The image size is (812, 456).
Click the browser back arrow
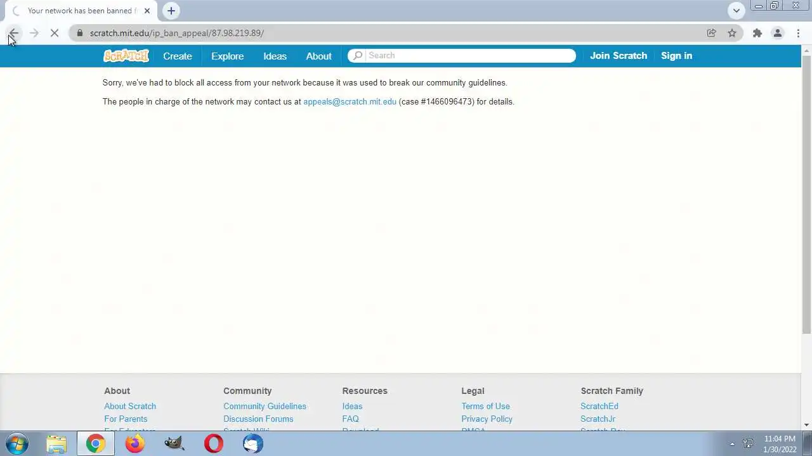click(13, 33)
